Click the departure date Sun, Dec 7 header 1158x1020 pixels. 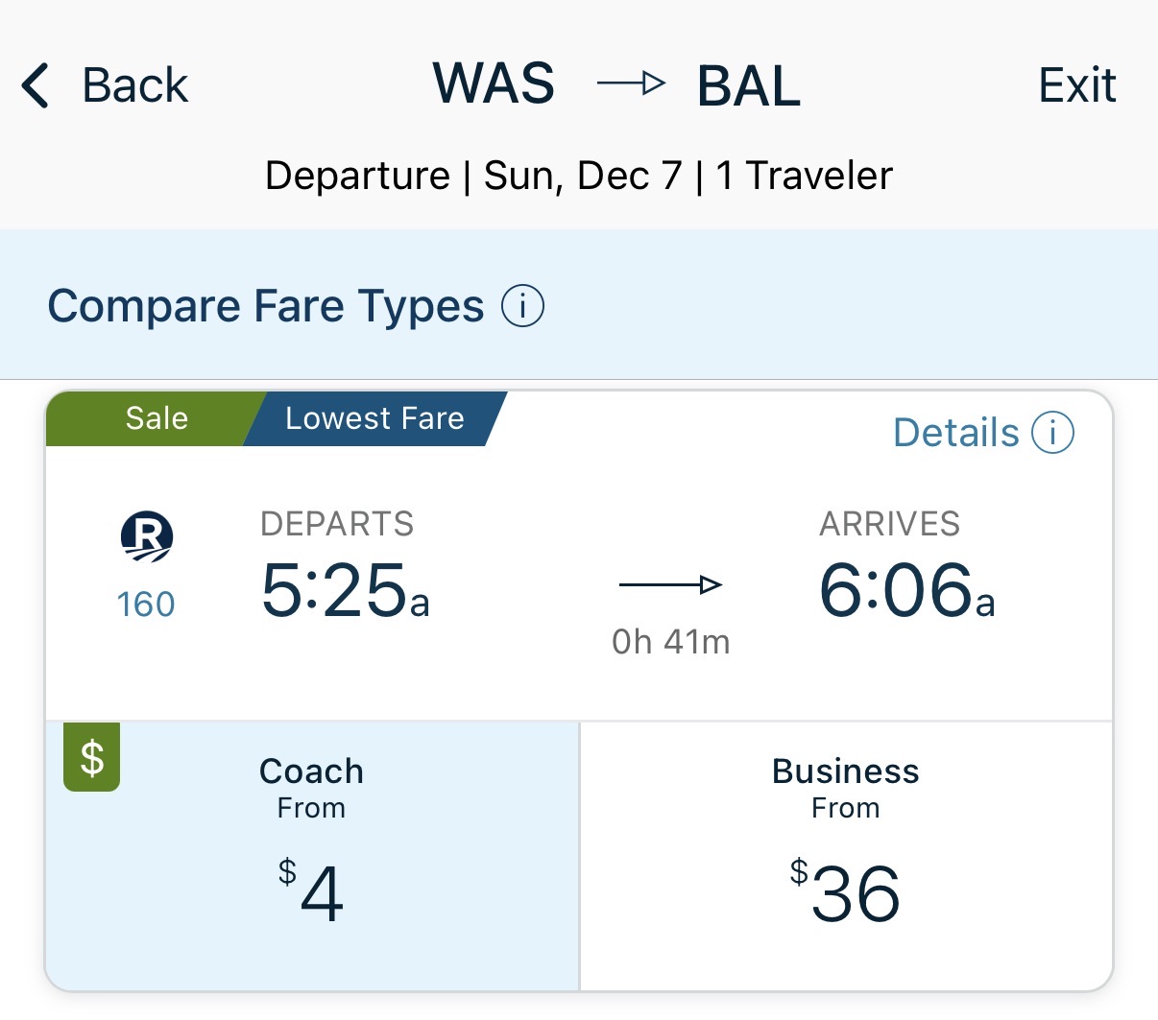click(x=583, y=176)
